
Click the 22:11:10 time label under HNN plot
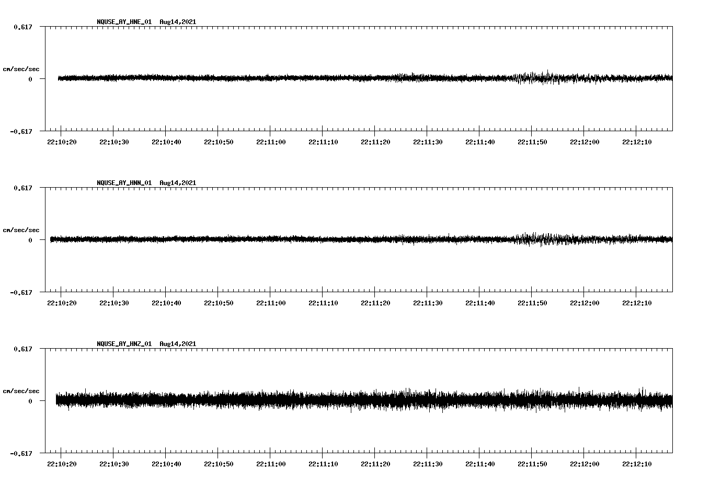pyautogui.click(x=323, y=303)
